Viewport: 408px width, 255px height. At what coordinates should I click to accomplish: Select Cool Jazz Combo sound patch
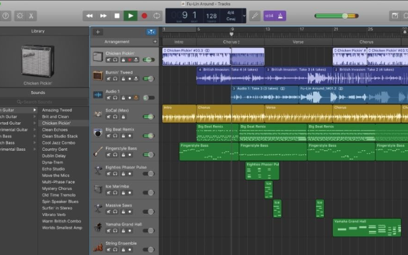pyautogui.click(x=58, y=143)
